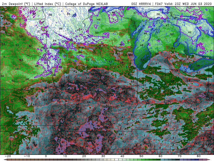
Task: Click 'Valid: 23Z WED JUN 03 2020' text
Action: click(189, 4)
